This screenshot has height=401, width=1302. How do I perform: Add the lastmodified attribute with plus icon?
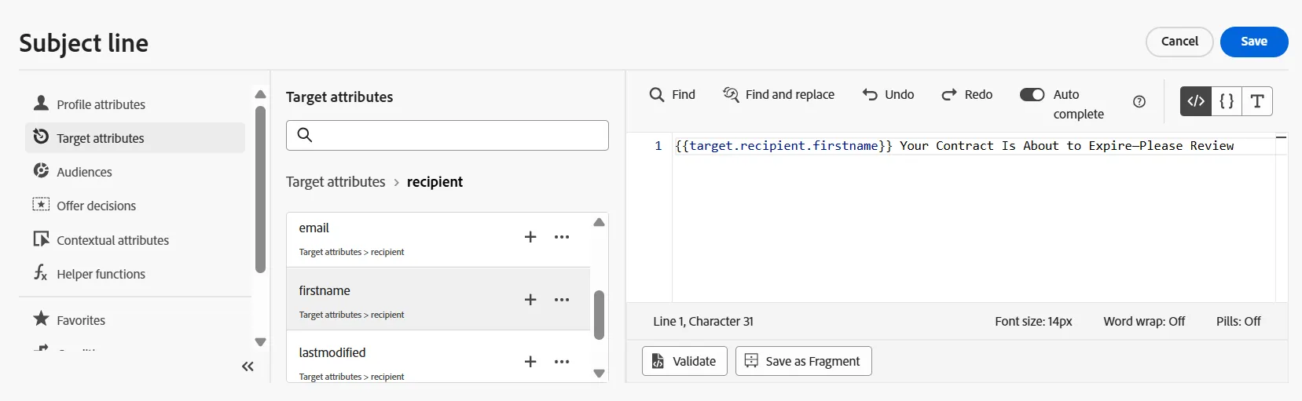tap(530, 362)
